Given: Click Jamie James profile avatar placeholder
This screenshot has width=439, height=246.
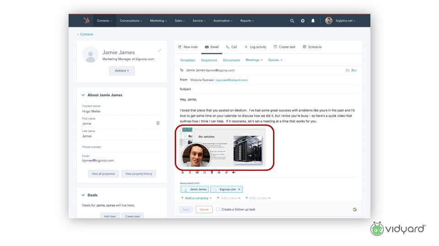Looking at the screenshot, I should tap(91, 54).
